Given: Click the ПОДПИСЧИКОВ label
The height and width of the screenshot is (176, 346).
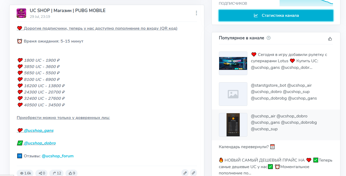Looking at the screenshot, I should click(x=233, y=4).
